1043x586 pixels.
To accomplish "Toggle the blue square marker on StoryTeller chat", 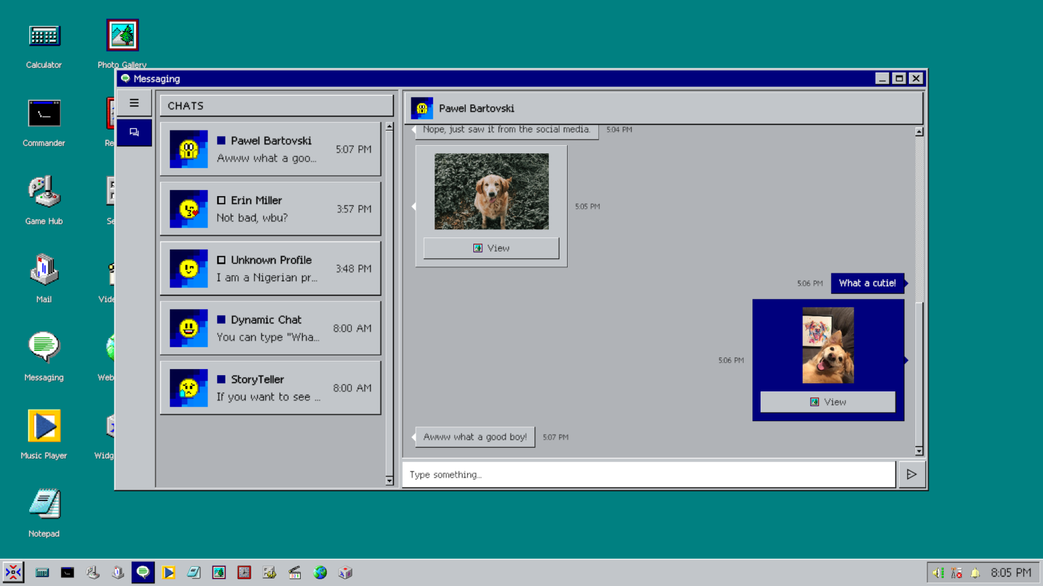I will coord(222,379).
